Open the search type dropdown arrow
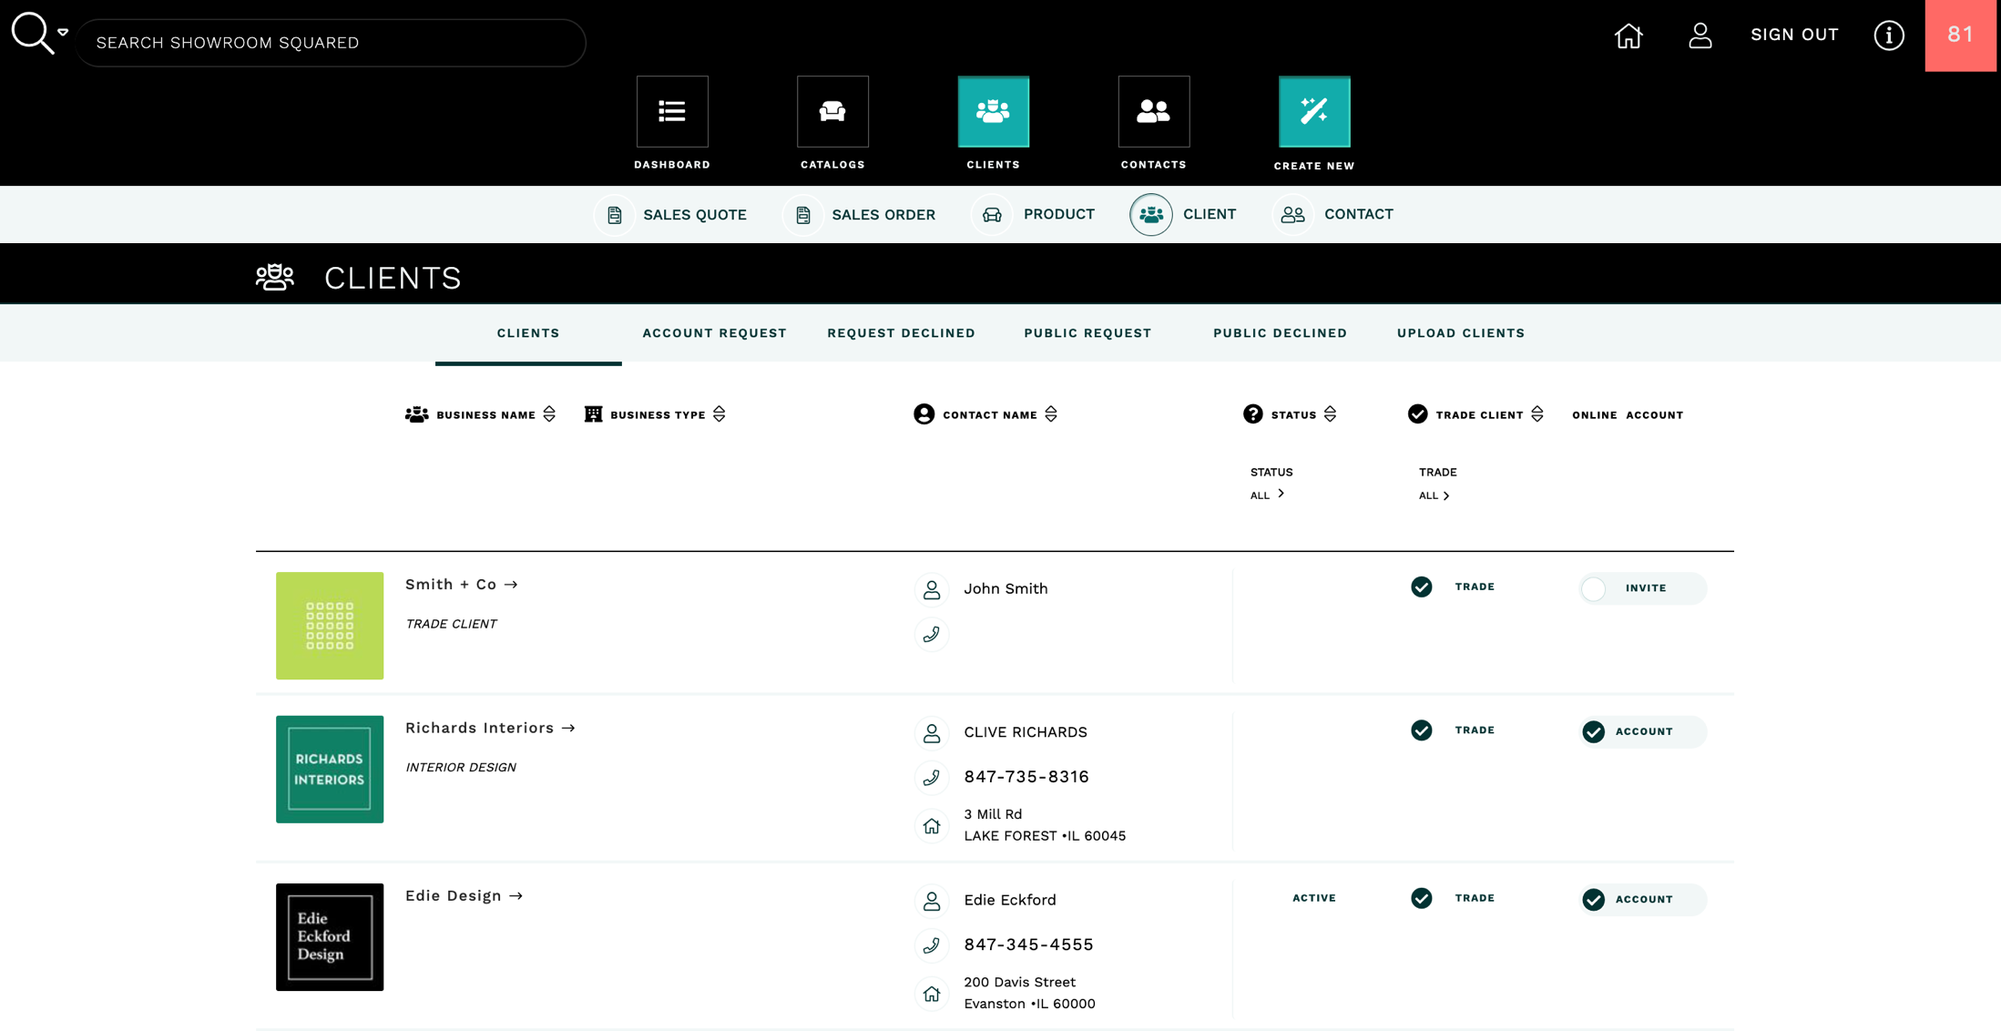The image size is (2001, 1031). pos(63,32)
